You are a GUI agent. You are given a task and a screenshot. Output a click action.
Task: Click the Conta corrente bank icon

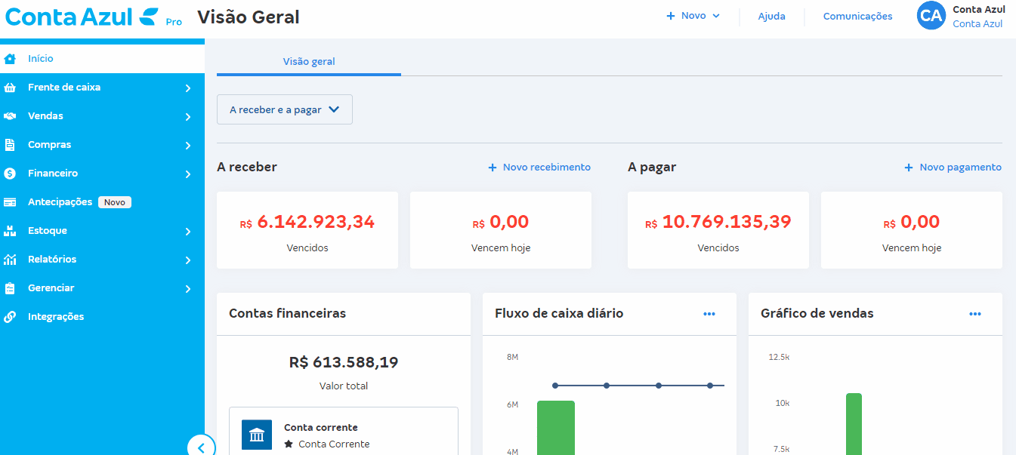click(256, 435)
